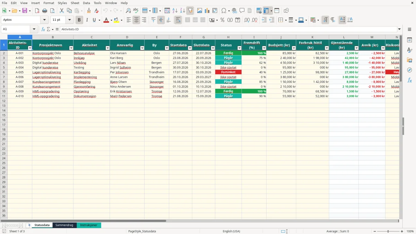Sort ascending A to Z
This screenshot has width=416, height=234.
pyautogui.click(x=175, y=11)
